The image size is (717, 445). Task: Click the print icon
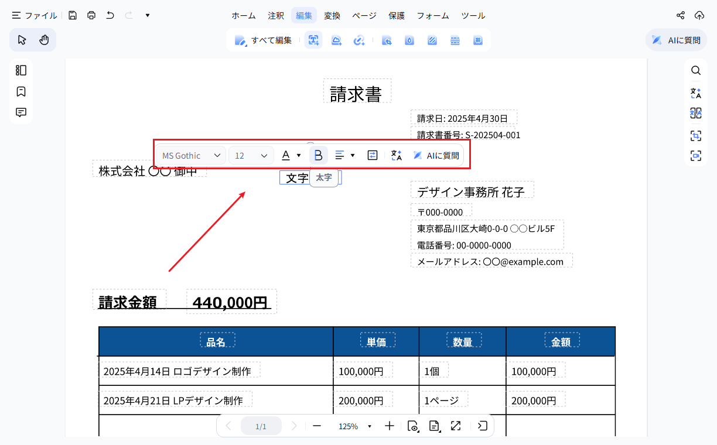click(x=91, y=15)
